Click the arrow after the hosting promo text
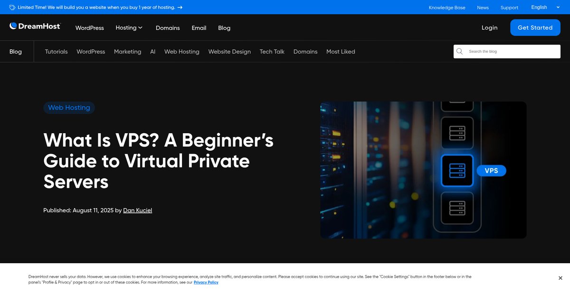The width and height of the screenshot is (570, 294). (x=180, y=8)
